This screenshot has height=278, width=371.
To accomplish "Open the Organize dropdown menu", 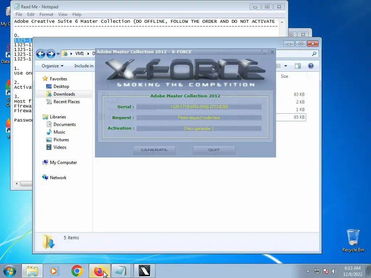I will point(53,66).
